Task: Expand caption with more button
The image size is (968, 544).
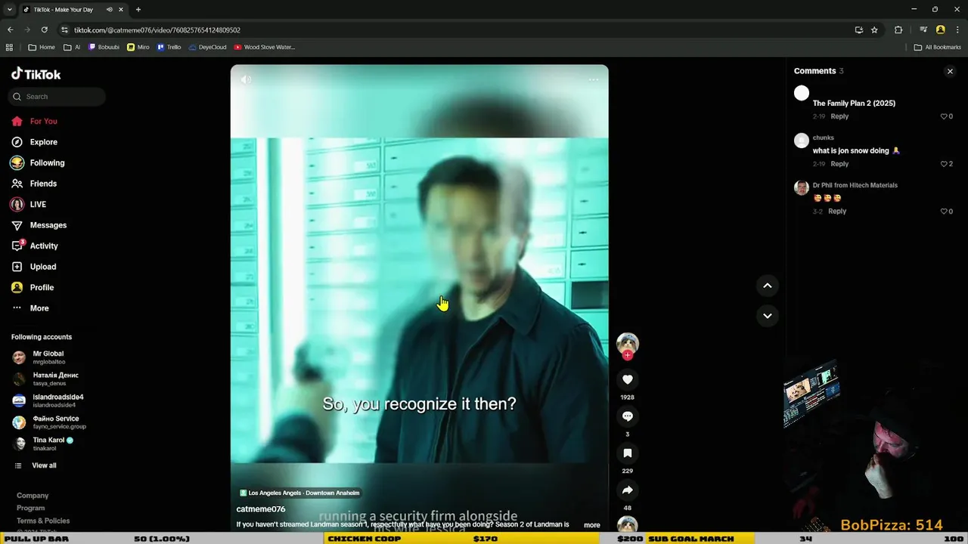Action: tap(591, 525)
